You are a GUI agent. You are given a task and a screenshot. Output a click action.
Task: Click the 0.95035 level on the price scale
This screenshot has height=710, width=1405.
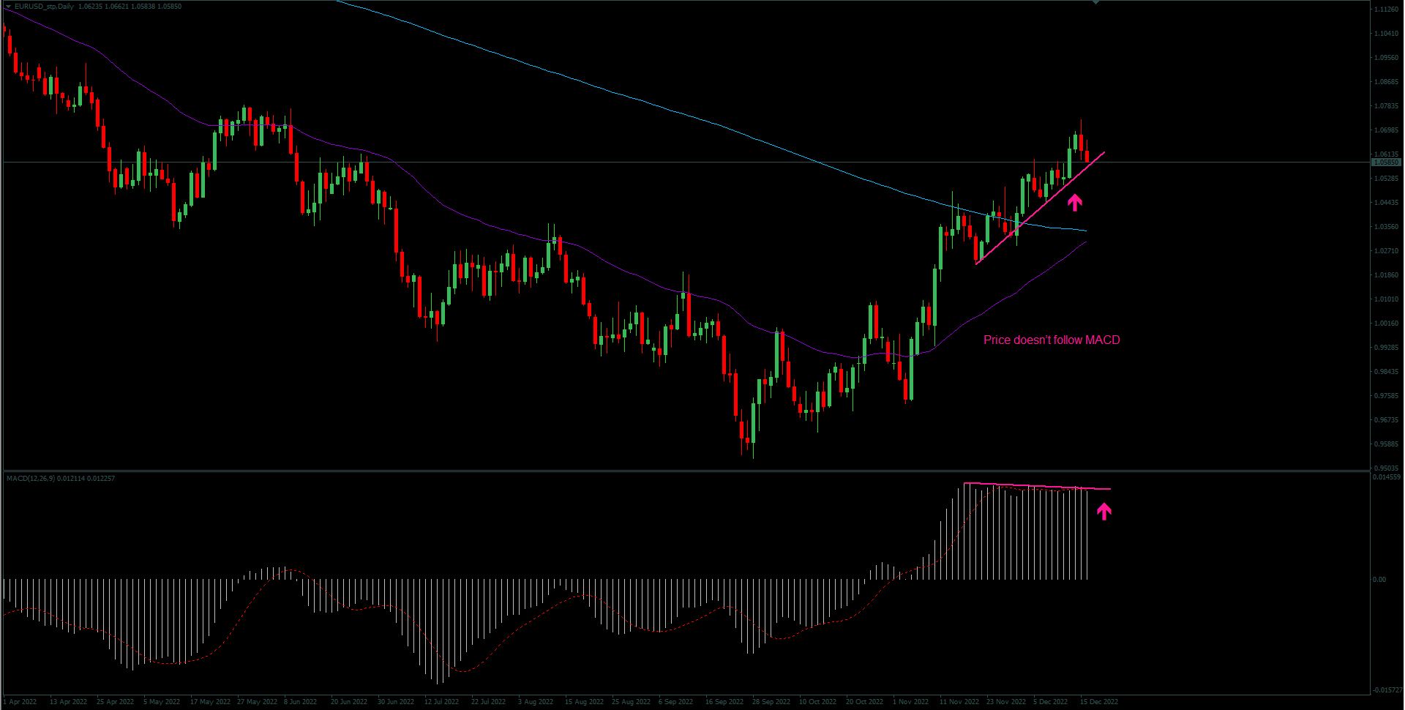1386,468
